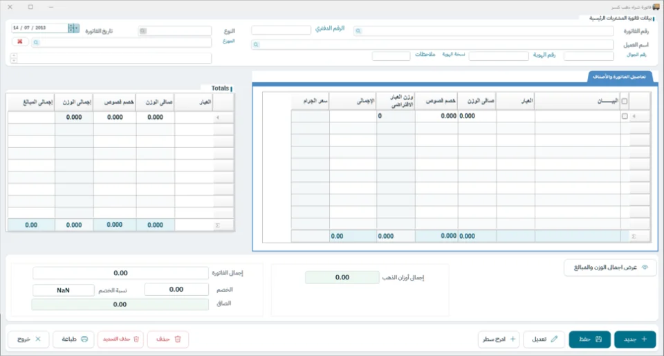Click the blue الرقم الدفتري label link

point(330,28)
